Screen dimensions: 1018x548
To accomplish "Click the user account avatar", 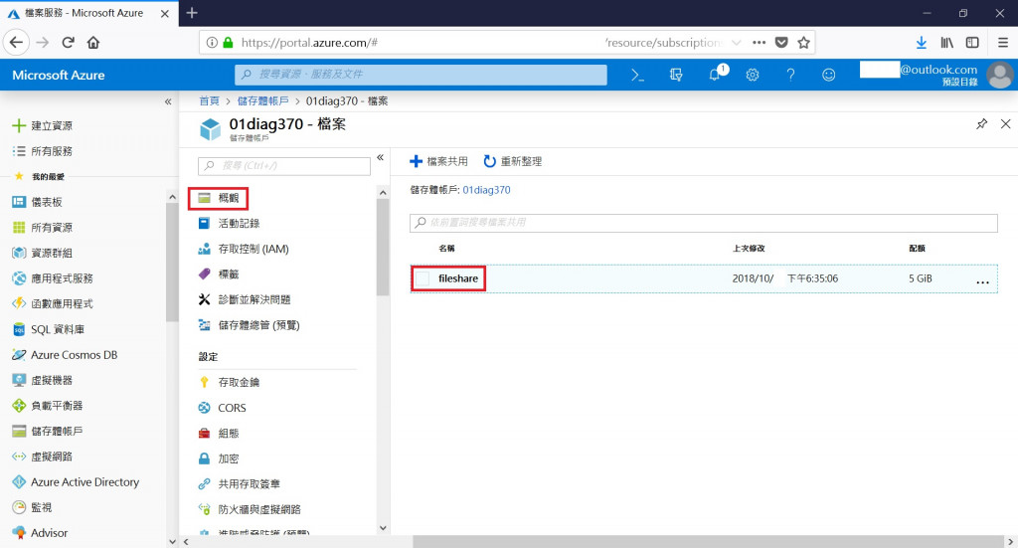I will (x=1000, y=76).
